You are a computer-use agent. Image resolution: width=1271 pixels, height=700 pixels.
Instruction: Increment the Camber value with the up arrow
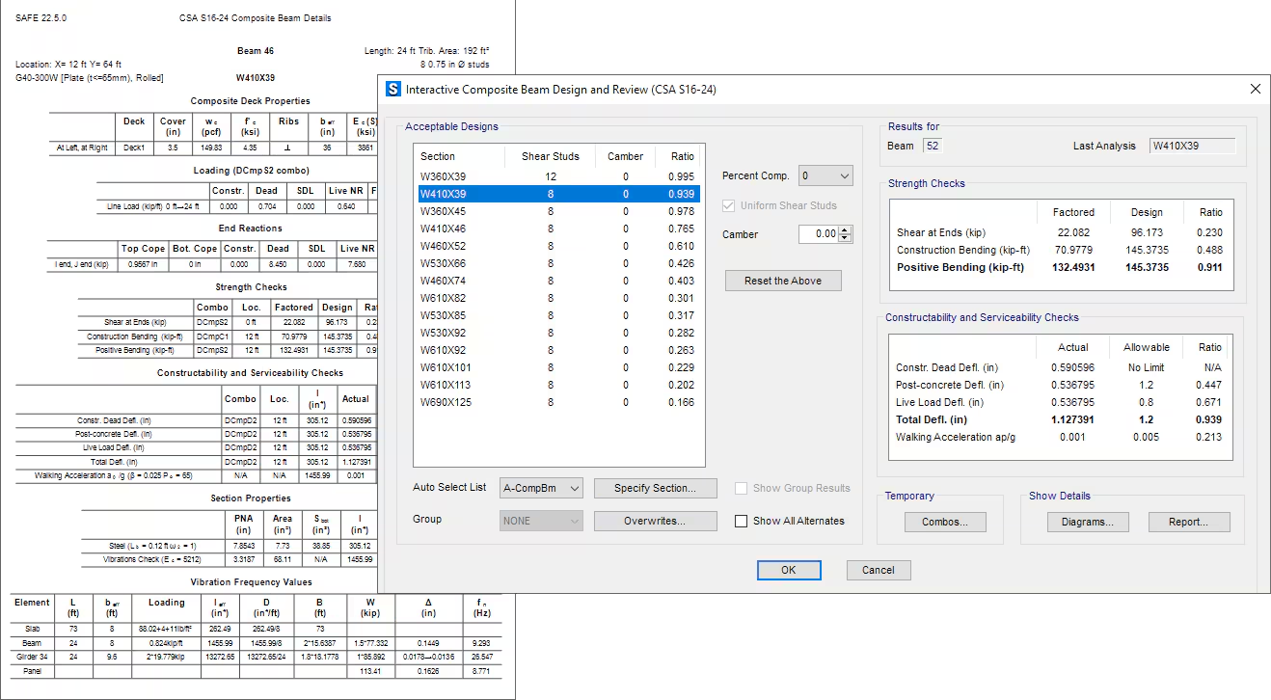tap(847, 229)
